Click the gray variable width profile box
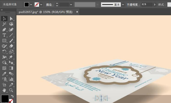 pyautogui.click(x=85, y=5)
